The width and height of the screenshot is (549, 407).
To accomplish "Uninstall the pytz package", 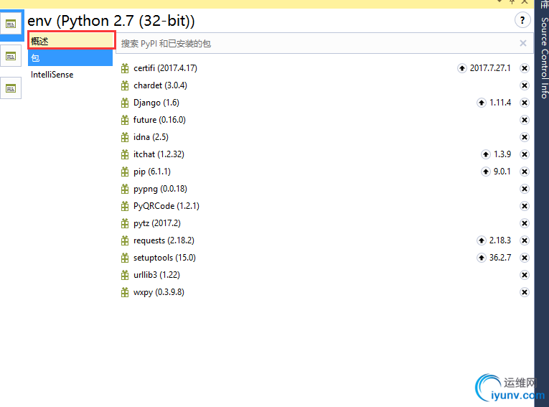I will pyautogui.click(x=524, y=223).
